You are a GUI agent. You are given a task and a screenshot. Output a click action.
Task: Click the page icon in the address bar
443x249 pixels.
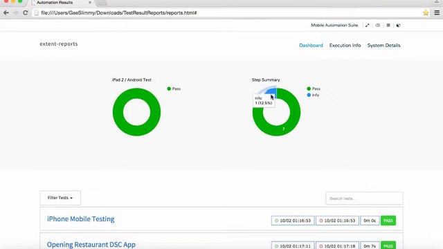pos(36,12)
